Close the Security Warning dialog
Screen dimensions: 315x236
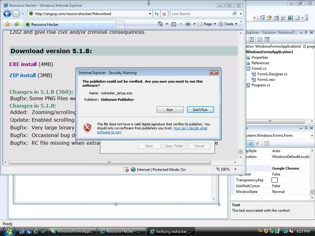coord(214,73)
